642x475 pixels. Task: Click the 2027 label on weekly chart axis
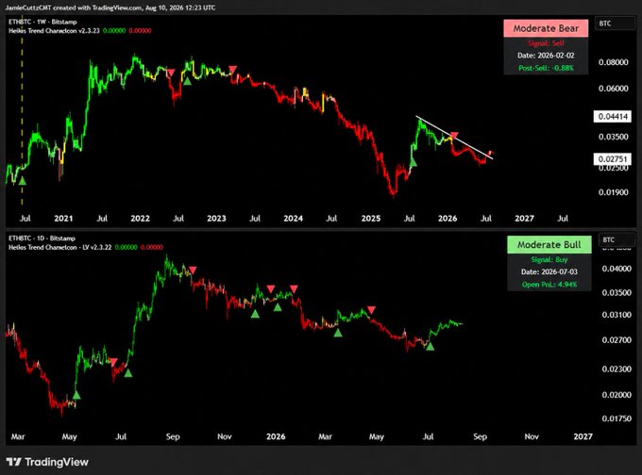[x=525, y=219]
